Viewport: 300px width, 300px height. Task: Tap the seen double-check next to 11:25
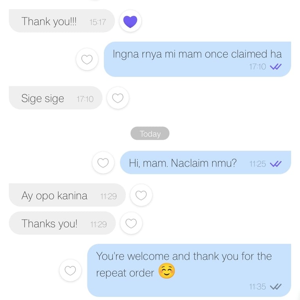pyautogui.click(x=275, y=164)
